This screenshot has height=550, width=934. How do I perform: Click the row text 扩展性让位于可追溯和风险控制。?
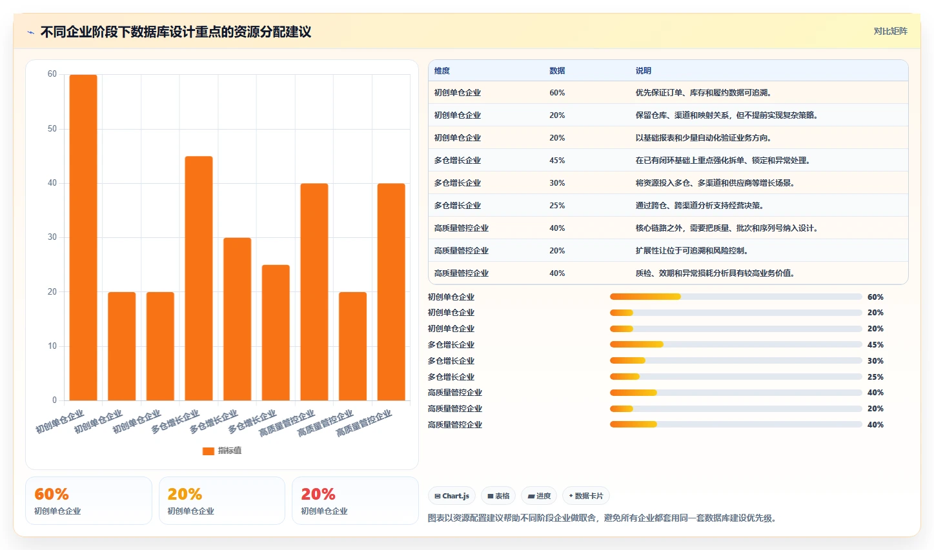click(692, 251)
